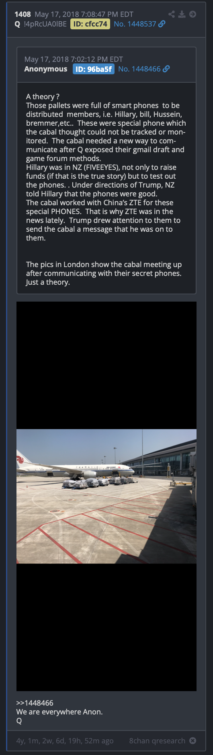Click the chain link icon beside No. 1448537

click(162, 24)
